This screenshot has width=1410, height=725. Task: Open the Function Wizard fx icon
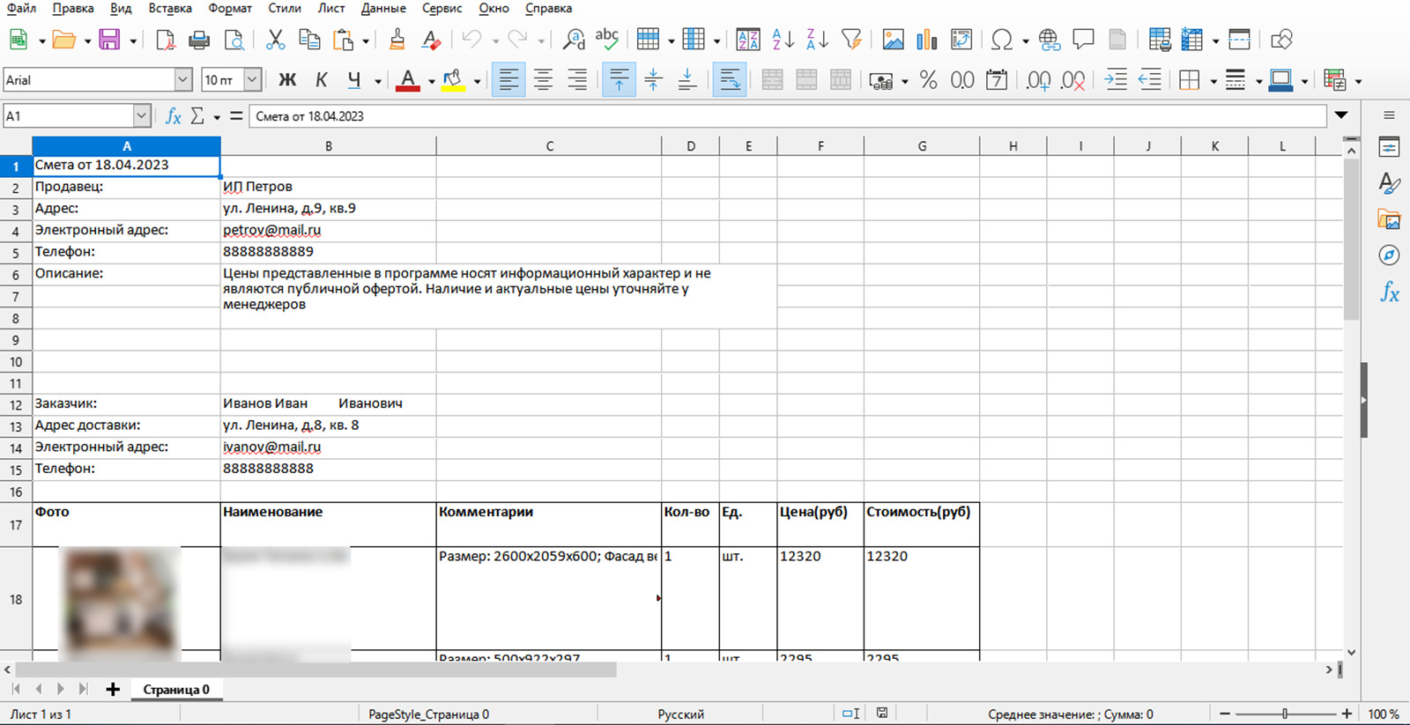click(x=174, y=116)
